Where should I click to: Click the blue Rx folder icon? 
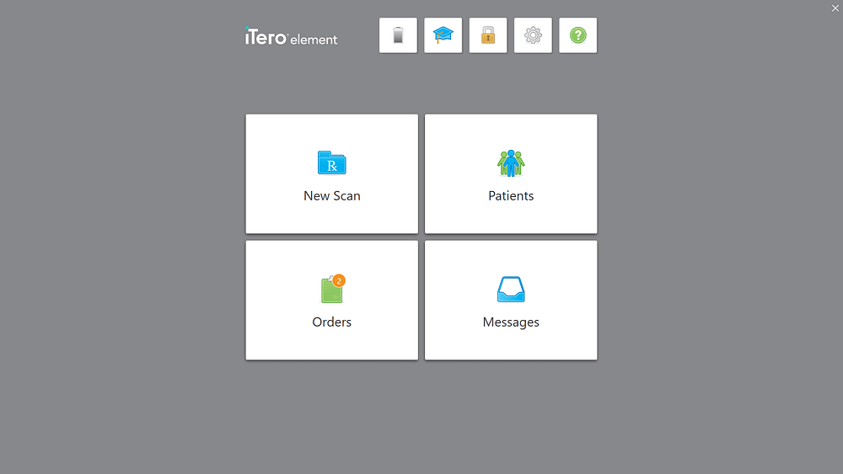click(331, 162)
